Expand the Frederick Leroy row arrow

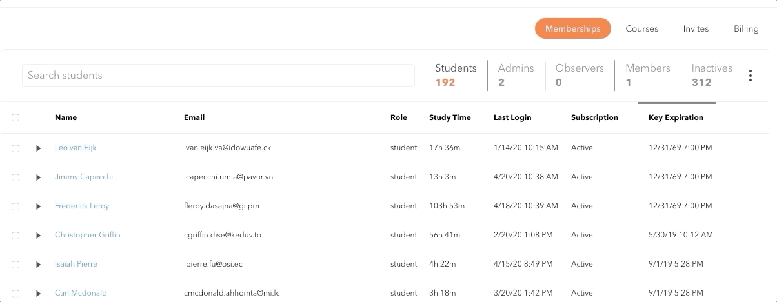point(39,206)
